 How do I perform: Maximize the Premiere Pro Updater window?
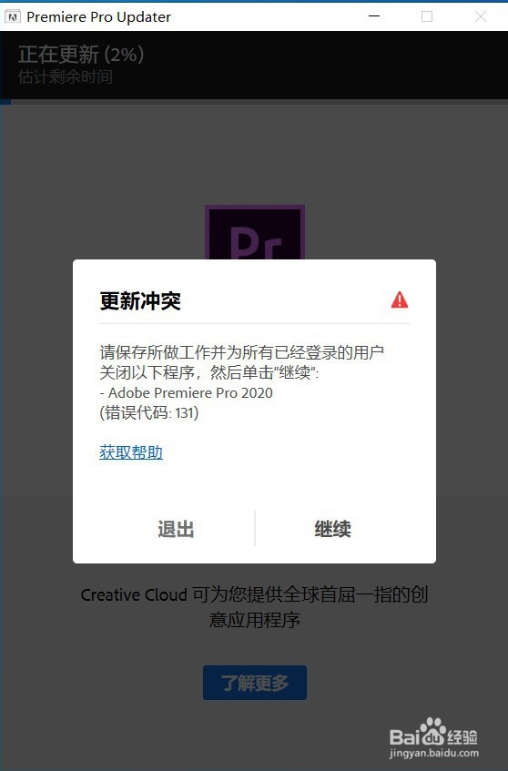point(427,16)
